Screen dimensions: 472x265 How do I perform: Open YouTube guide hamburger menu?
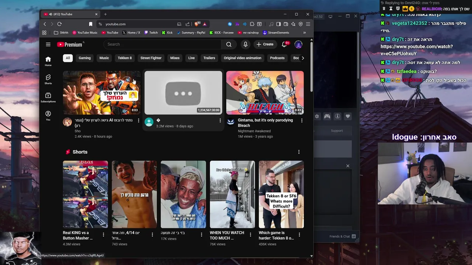point(48,44)
